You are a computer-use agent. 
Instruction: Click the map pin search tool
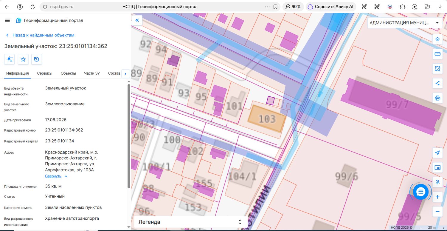click(437, 182)
